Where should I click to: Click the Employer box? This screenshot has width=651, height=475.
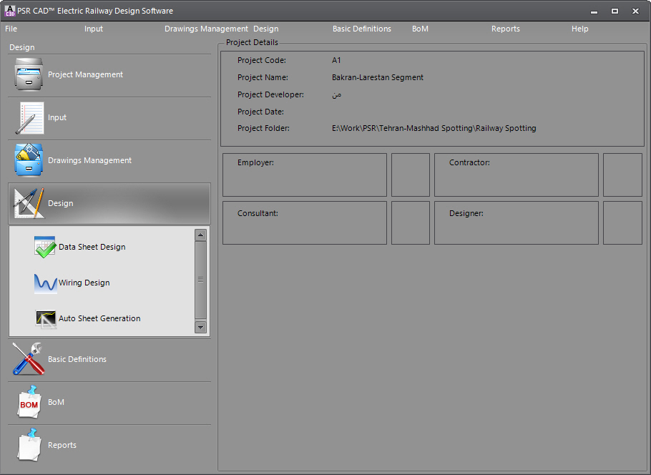pyautogui.click(x=305, y=175)
